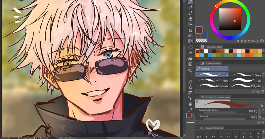This screenshot has width=265, height=139.
Task: Select the blue sub color swatch
Action: (x=204, y=34)
